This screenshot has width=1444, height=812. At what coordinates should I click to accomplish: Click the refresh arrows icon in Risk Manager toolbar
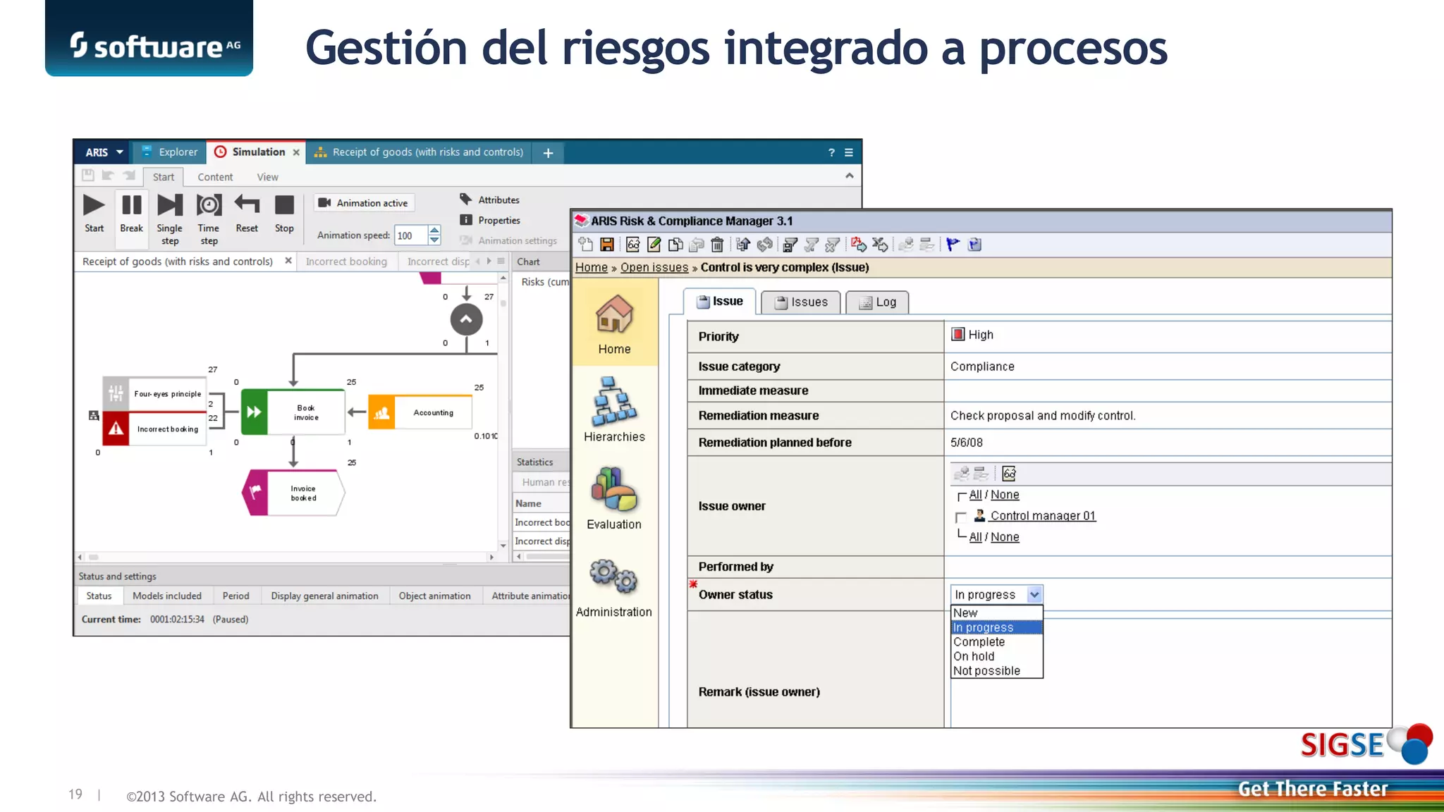[x=764, y=245]
